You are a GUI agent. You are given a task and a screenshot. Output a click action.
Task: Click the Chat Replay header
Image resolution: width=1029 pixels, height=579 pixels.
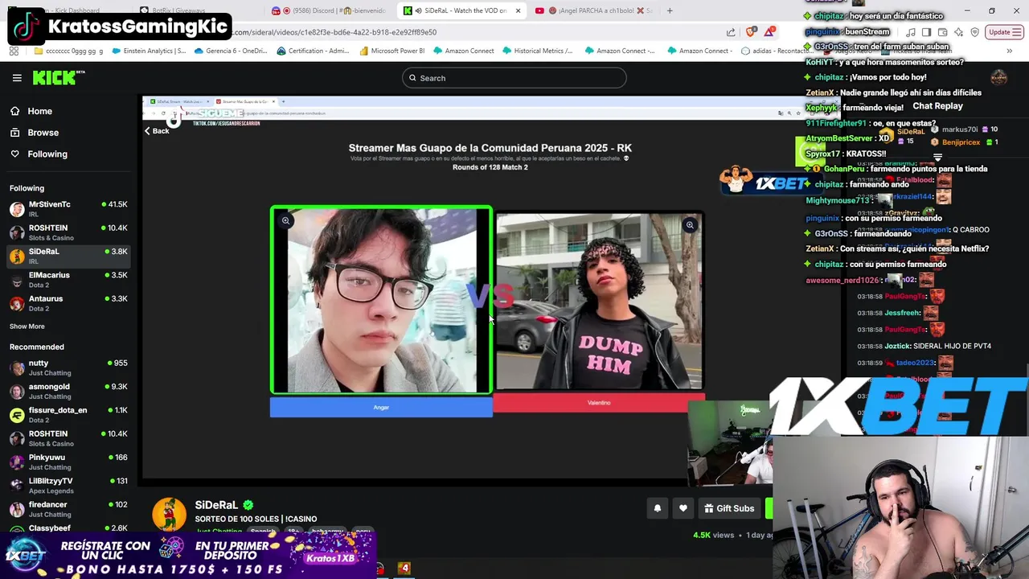pos(937,106)
